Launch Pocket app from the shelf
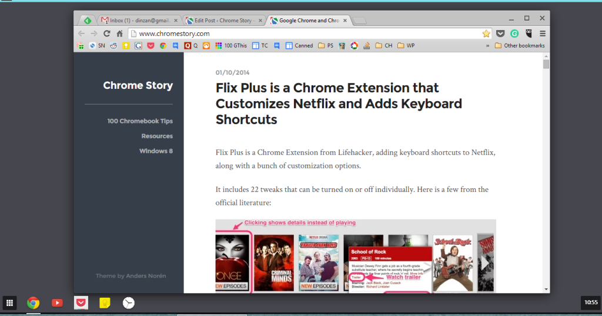Viewport: 602px width, 316px height. (81, 303)
